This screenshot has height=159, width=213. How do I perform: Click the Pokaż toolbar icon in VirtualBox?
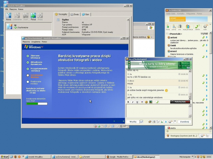pos(33,16)
